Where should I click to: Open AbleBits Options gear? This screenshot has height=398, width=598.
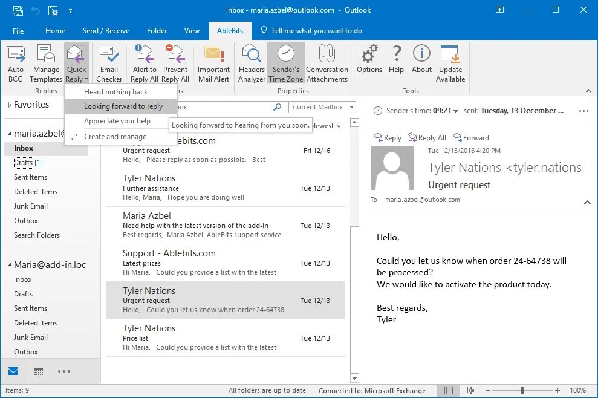point(369,59)
